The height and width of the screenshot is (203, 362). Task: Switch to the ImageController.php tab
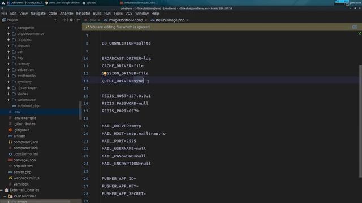point(125,20)
